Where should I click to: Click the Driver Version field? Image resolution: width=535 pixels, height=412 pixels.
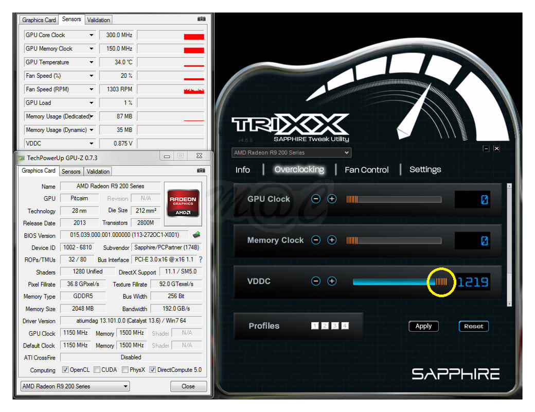131,321
